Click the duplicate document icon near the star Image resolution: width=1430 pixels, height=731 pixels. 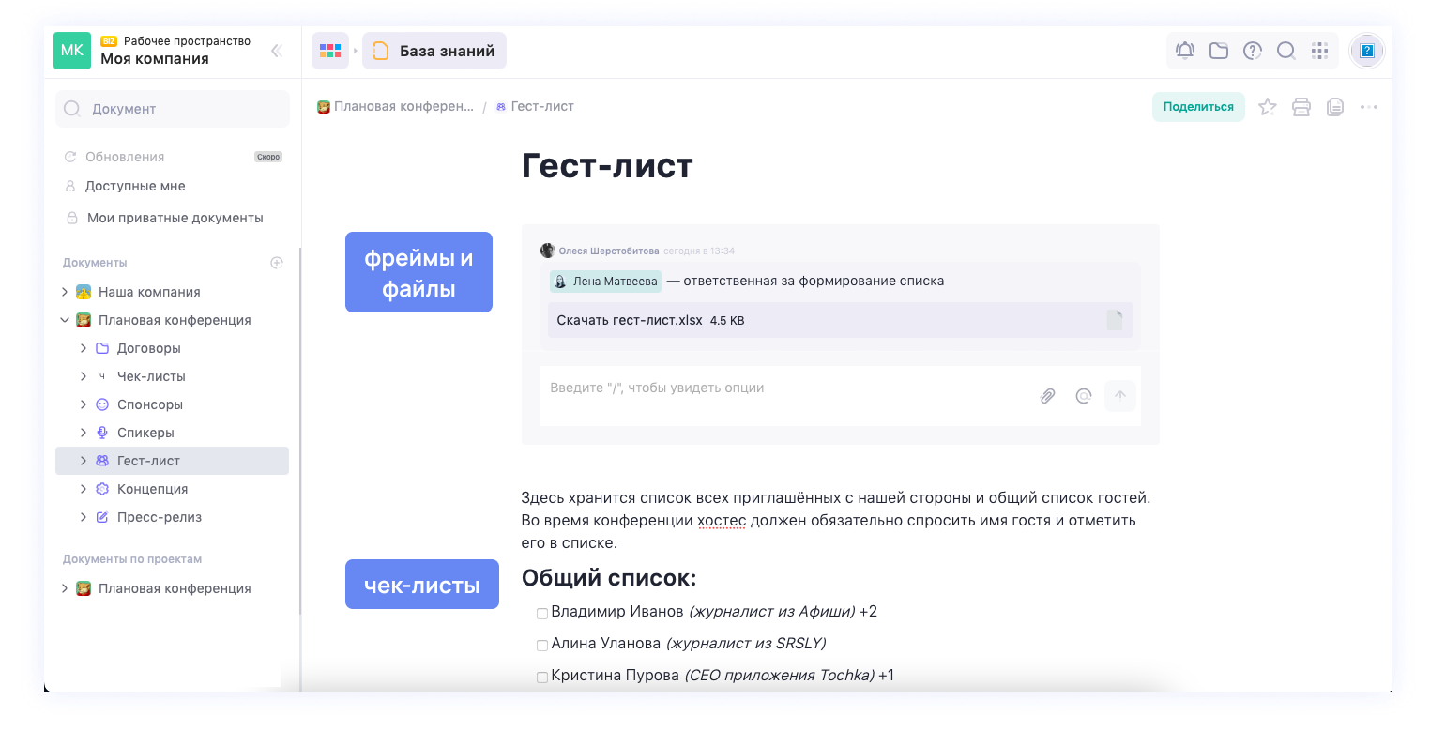pyautogui.click(x=1335, y=106)
